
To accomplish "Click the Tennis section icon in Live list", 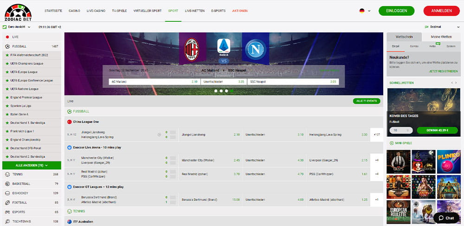I will coord(70,211).
